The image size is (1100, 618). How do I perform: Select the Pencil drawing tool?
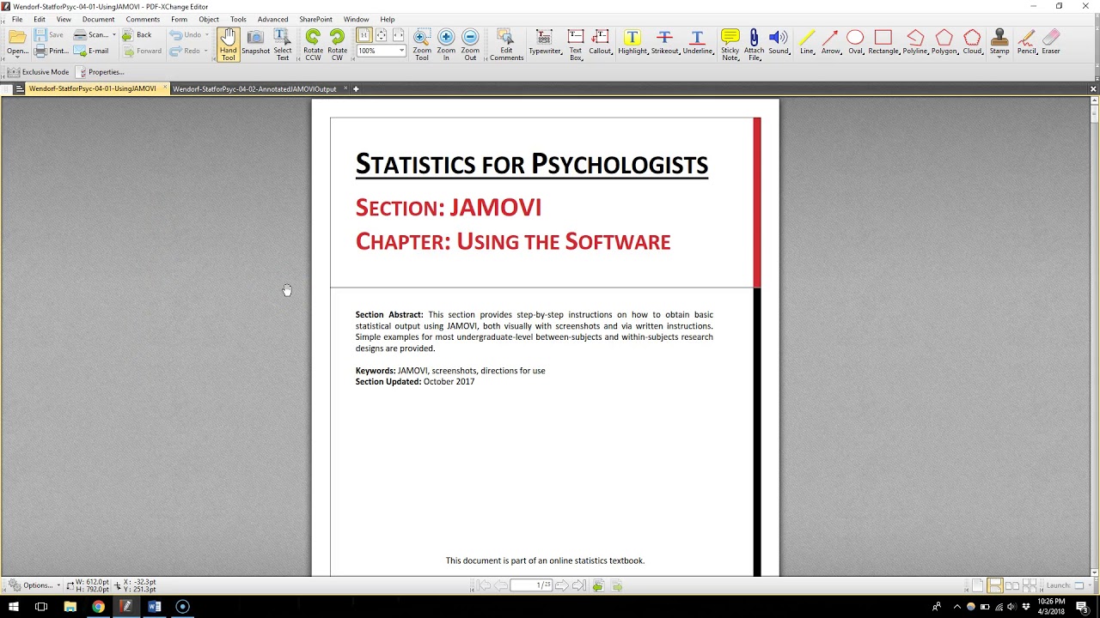(1026, 43)
